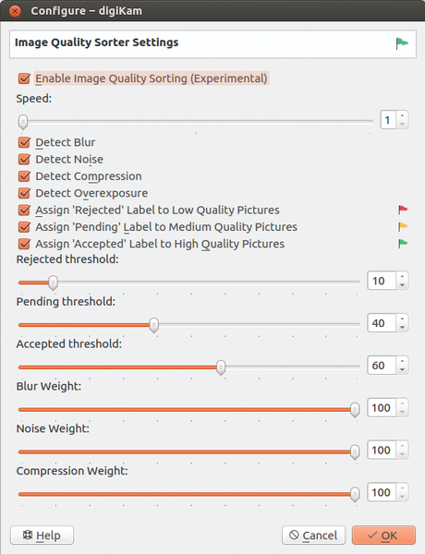Screen dimensions: 425x554
Task: Open Help button
Action: pos(42,536)
